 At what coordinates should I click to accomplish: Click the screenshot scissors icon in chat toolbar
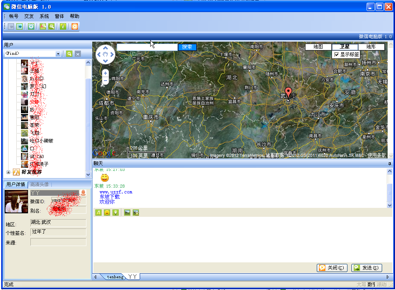click(x=136, y=213)
